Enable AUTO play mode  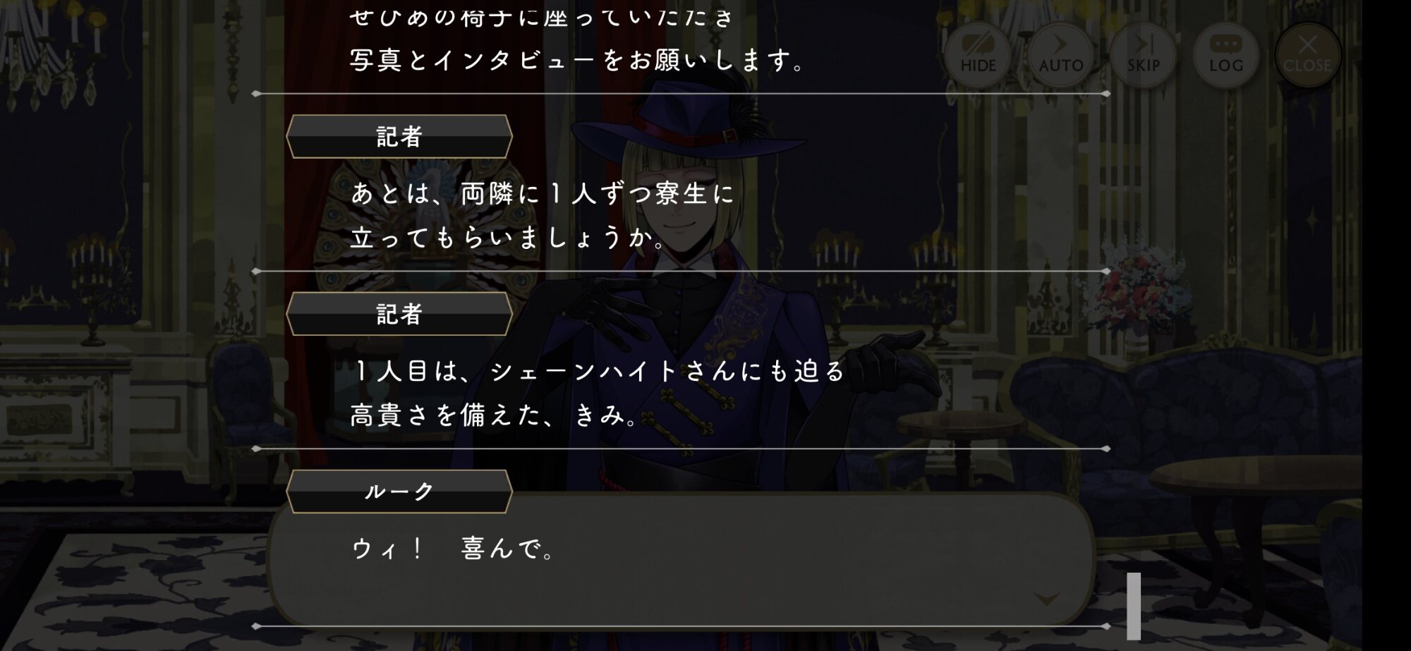pyautogui.click(x=1060, y=55)
